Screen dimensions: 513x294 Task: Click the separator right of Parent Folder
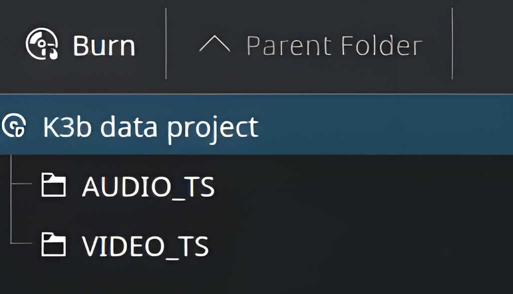[x=452, y=43]
